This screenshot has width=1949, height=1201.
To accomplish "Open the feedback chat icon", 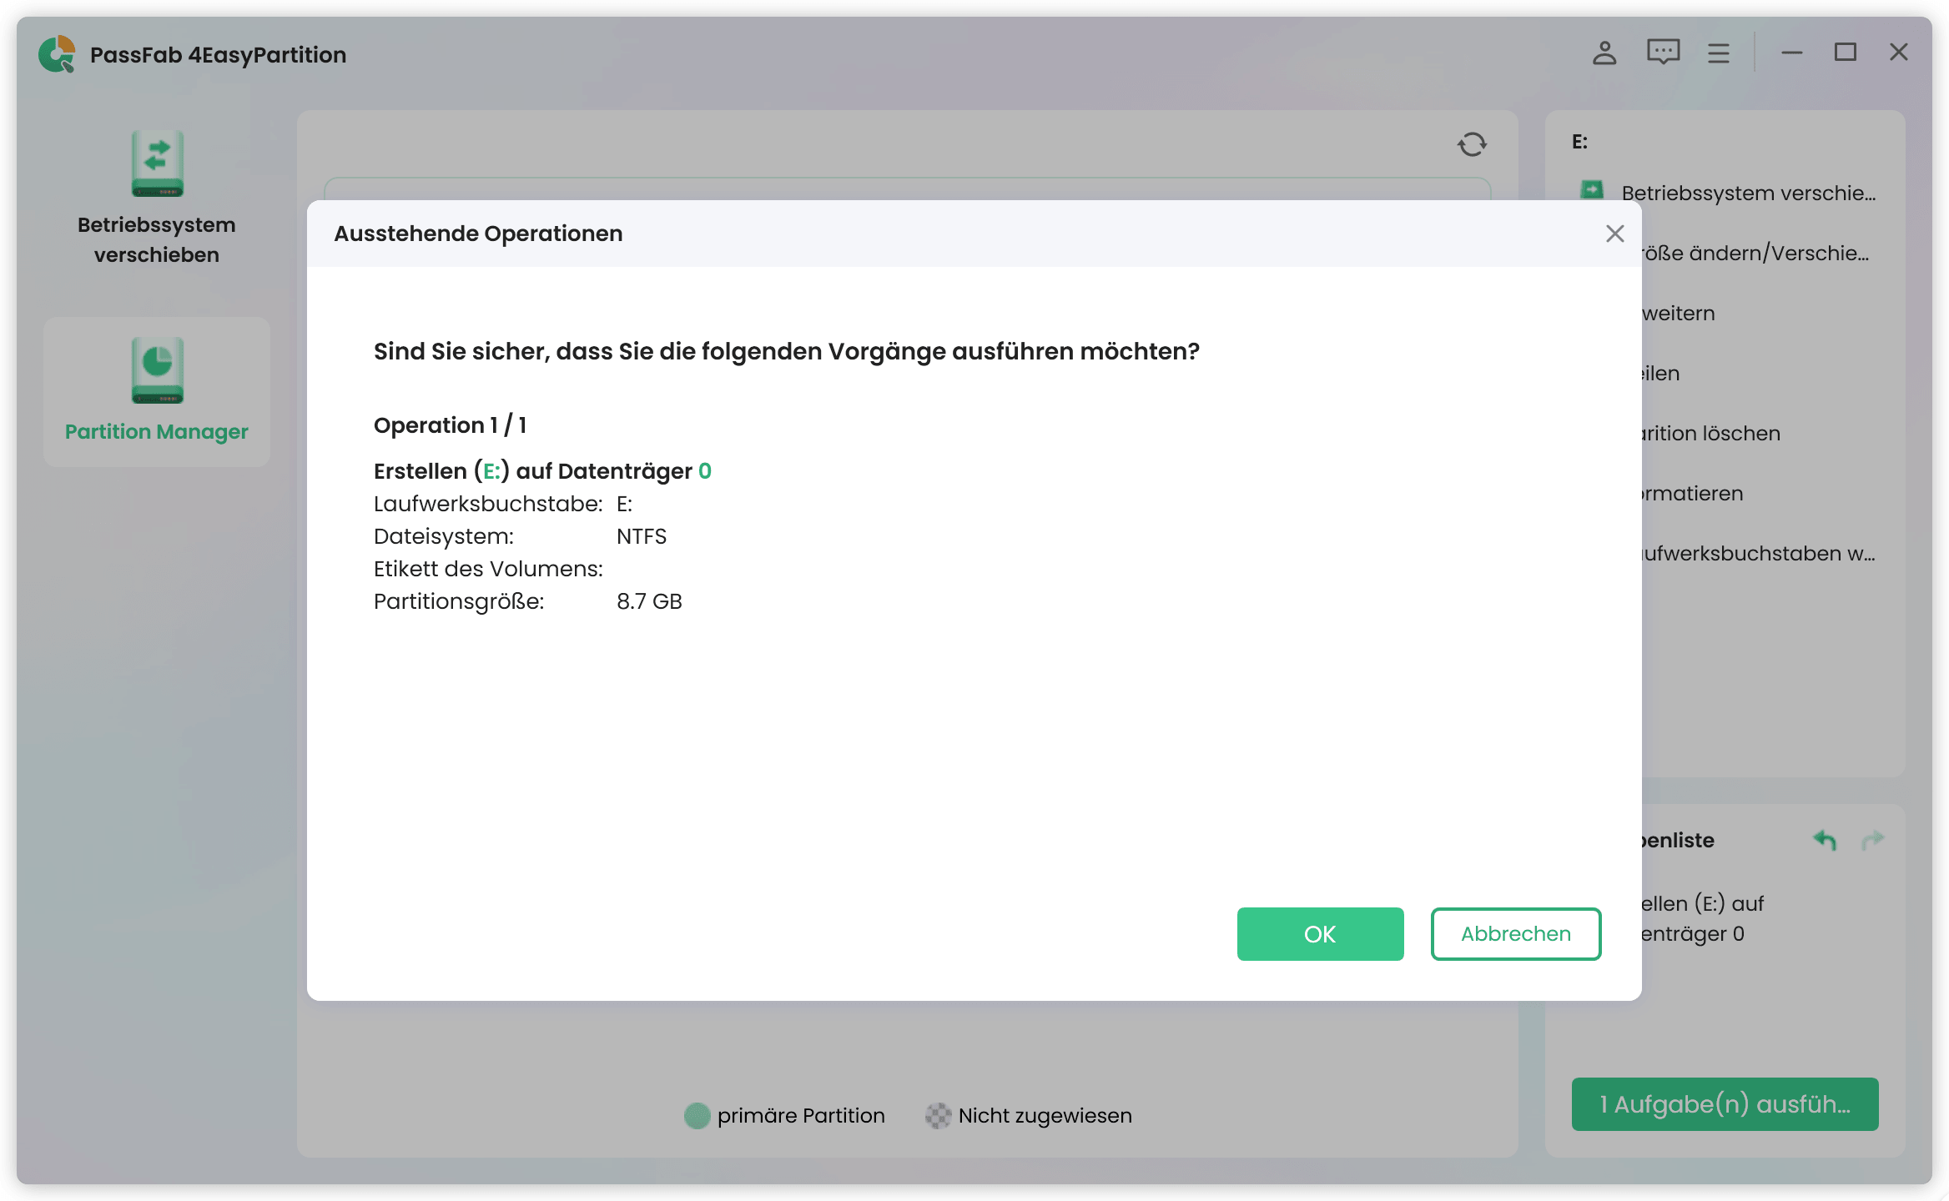I will click(x=1662, y=53).
